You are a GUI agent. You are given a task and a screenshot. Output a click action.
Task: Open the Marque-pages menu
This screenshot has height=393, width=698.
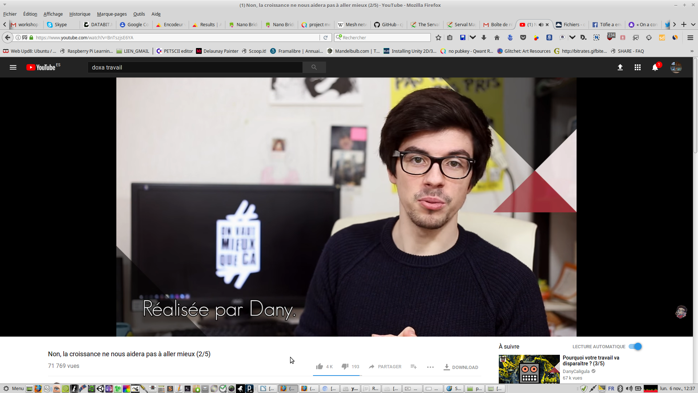point(112,14)
